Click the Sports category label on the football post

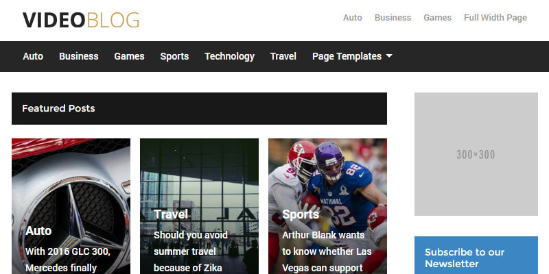point(301,214)
